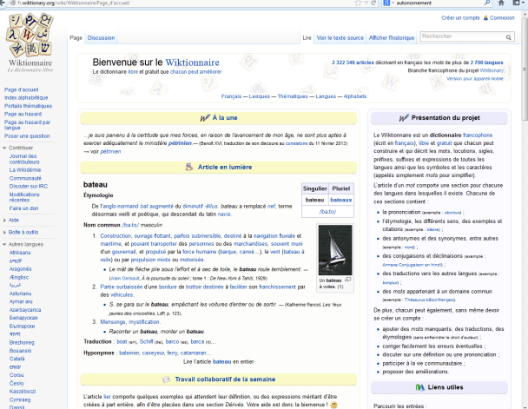Click the browser home icon
Viewport: 528px width, 409px height.
click(x=501, y=3)
